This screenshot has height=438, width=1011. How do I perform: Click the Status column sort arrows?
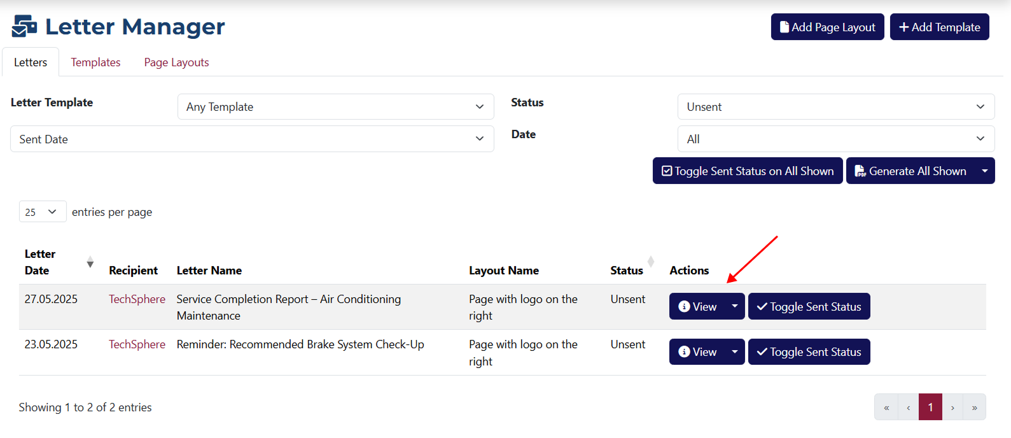pos(650,262)
